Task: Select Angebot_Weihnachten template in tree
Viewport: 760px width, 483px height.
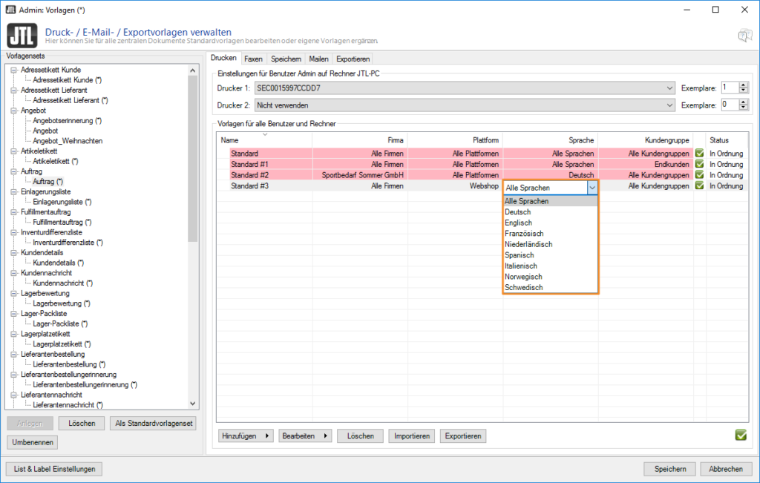Action: (68, 141)
